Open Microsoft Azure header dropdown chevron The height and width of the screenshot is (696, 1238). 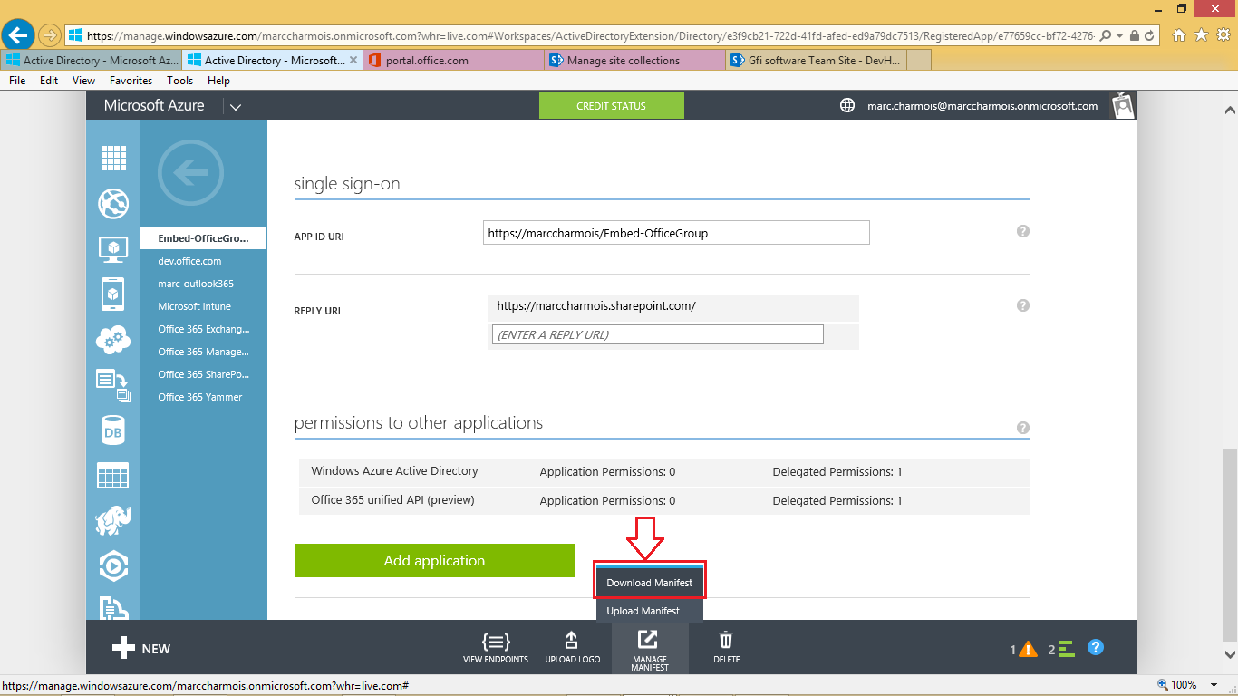pyautogui.click(x=236, y=107)
